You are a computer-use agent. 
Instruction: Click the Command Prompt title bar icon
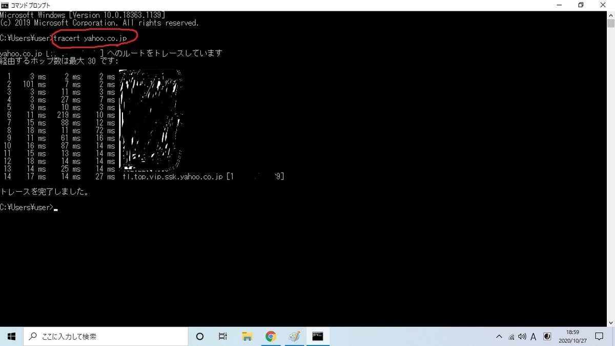[x=5, y=5]
